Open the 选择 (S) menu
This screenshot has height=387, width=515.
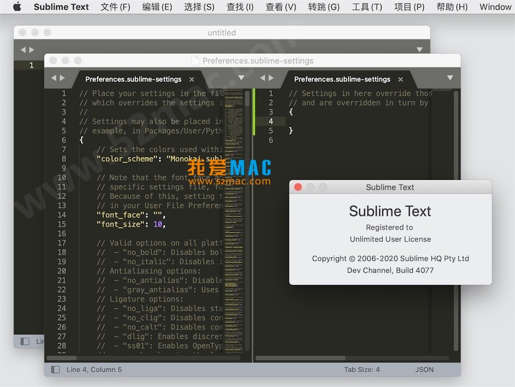pyautogui.click(x=199, y=7)
